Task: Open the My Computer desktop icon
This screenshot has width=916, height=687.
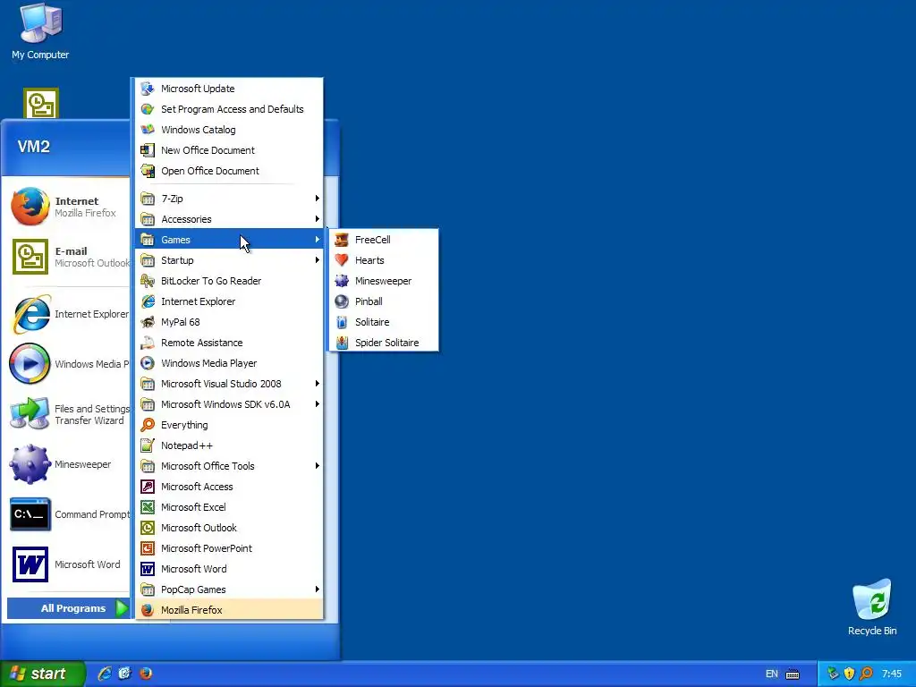Action: tap(40, 23)
